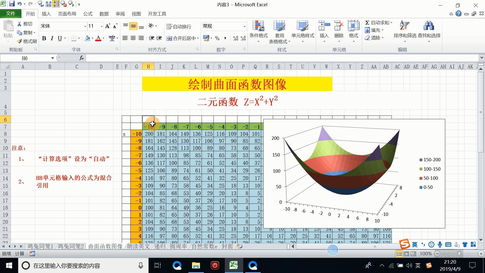Click the macro recording icon in status bar
The width and height of the screenshot is (485, 273).
click(x=32, y=254)
